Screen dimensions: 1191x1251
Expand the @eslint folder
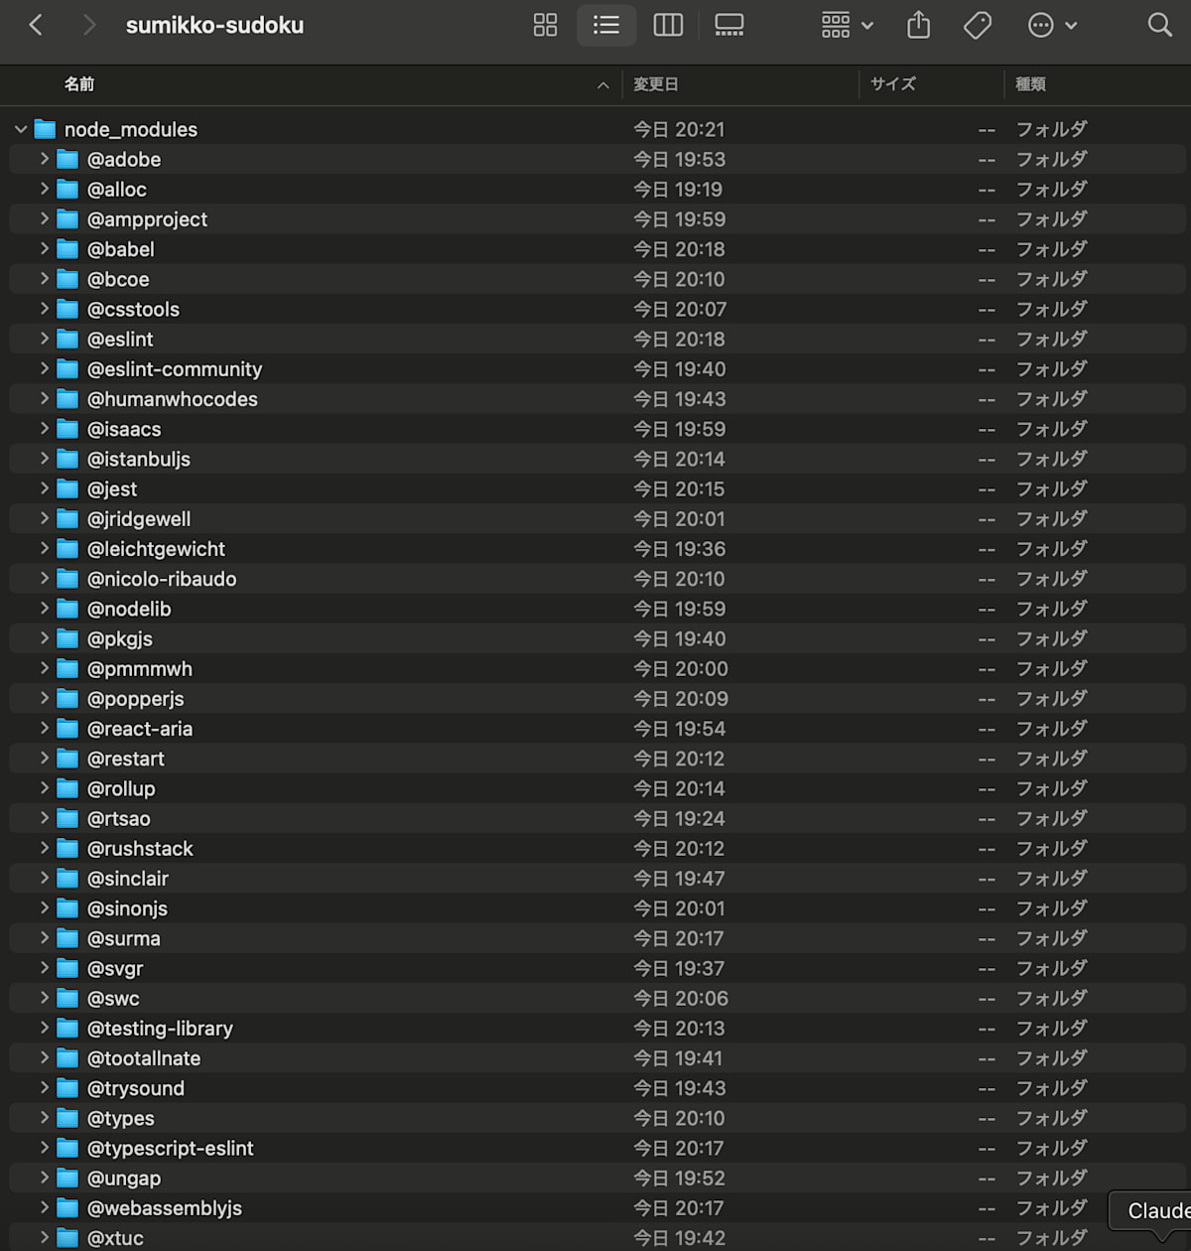pos(44,339)
